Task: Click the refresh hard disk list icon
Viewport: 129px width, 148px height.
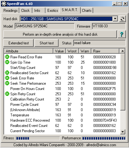Action: (122, 19)
